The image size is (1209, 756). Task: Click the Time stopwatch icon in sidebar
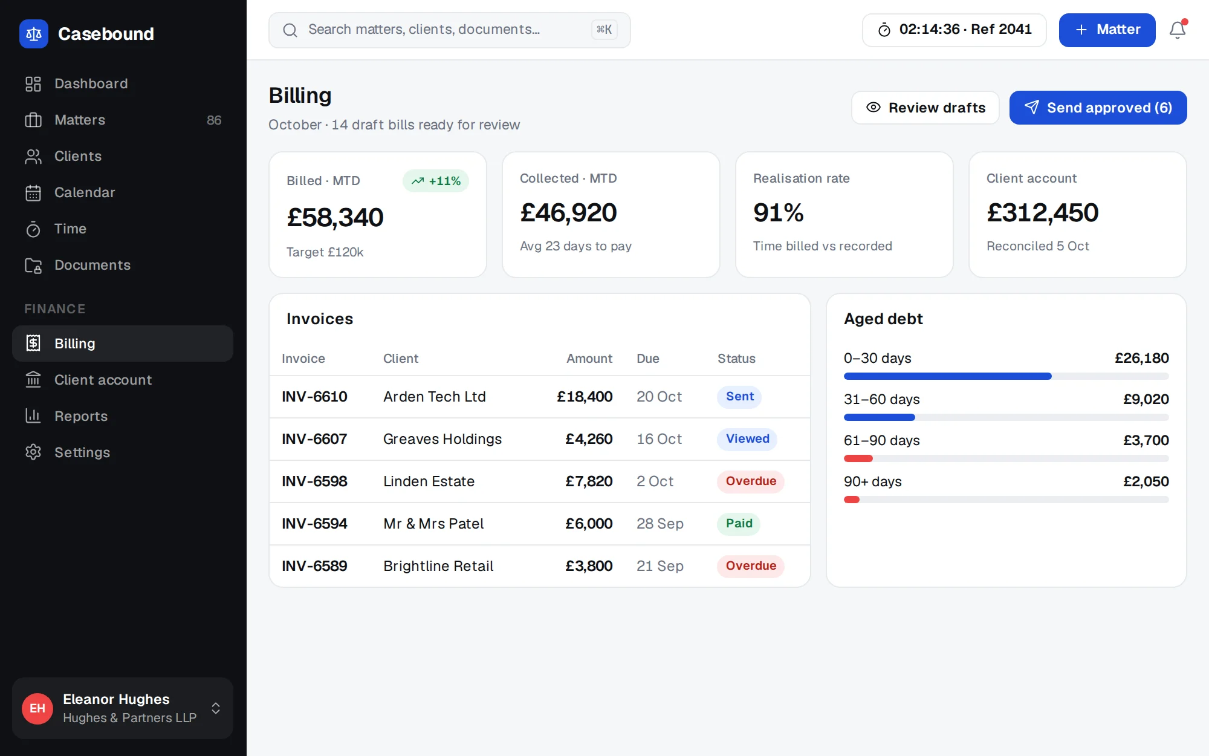pyautogui.click(x=33, y=229)
